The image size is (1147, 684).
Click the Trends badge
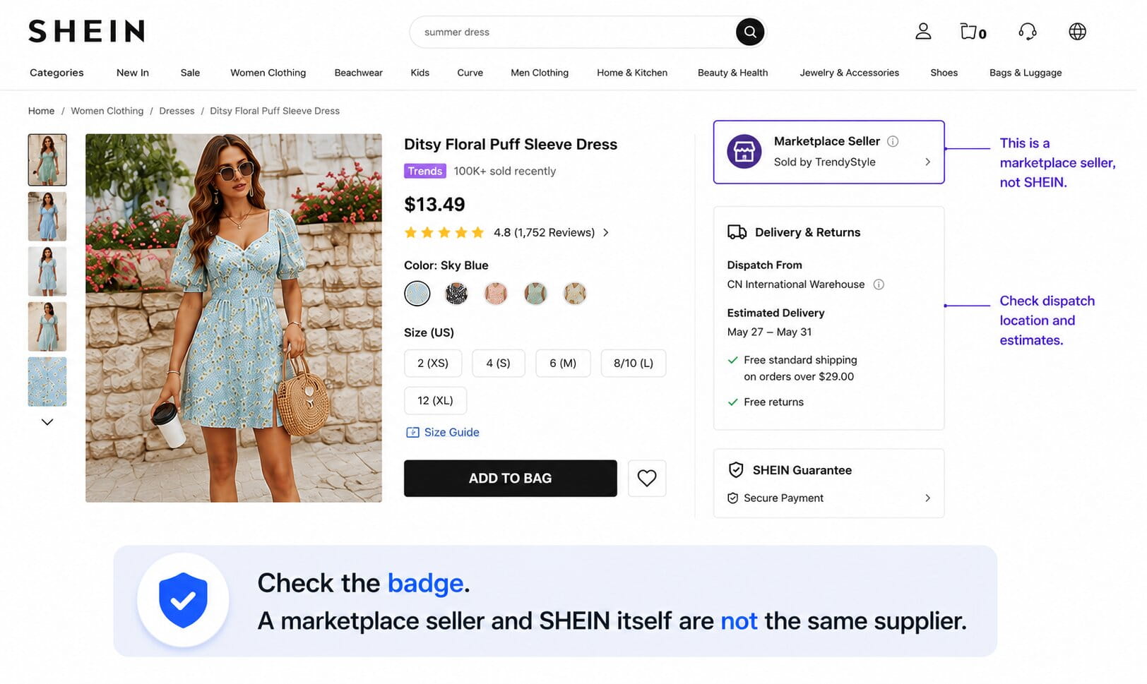point(425,171)
